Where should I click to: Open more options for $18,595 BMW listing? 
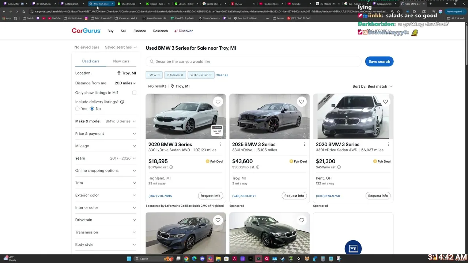click(221, 144)
